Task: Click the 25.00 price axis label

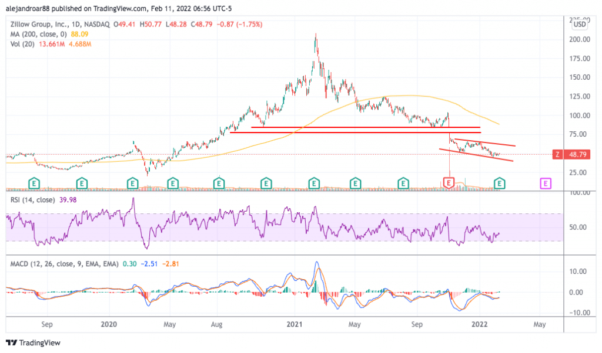Action: (x=578, y=172)
